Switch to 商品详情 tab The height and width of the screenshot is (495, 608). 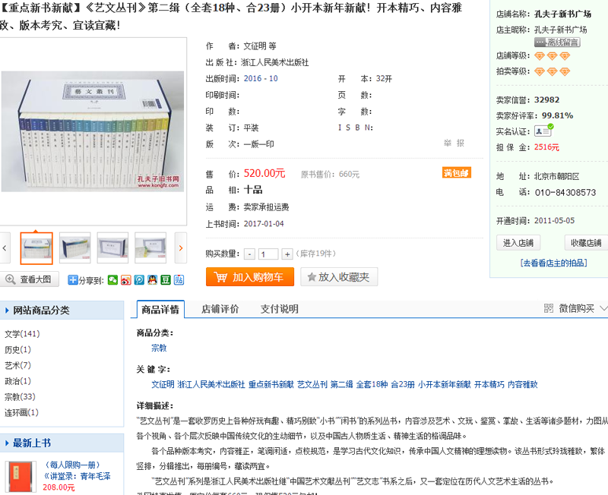(160, 310)
